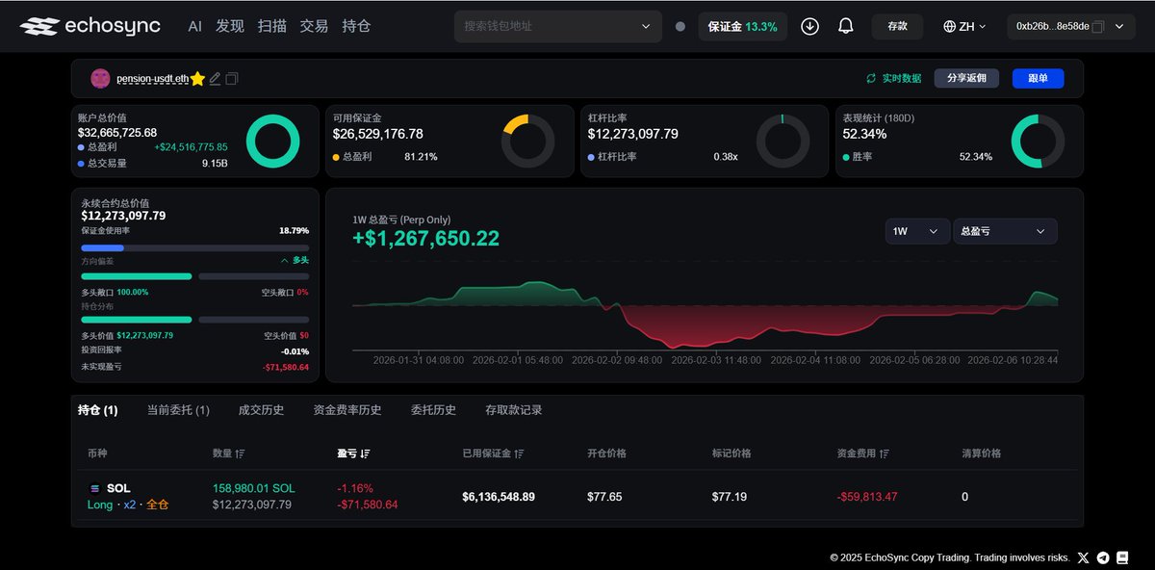Click the download arrow icon in the top bar
Image resolution: width=1155 pixels, height=570 pixels.
coord(809,26)
